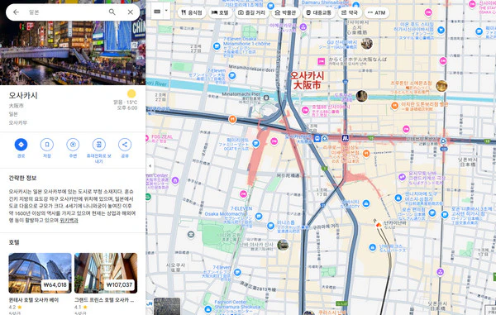This screenshot has height=315, width=496.
Task: Open the 그랜드 프린스 호텔 오사카 listing
Action: point(104,300)
